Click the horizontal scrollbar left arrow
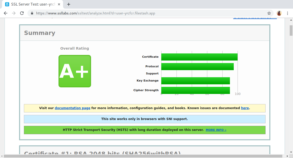 2,156
